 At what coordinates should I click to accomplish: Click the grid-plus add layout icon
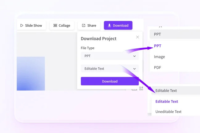(141, 88)
